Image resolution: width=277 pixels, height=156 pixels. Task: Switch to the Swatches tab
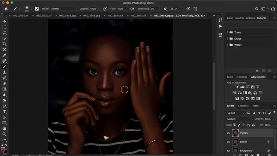240,18
